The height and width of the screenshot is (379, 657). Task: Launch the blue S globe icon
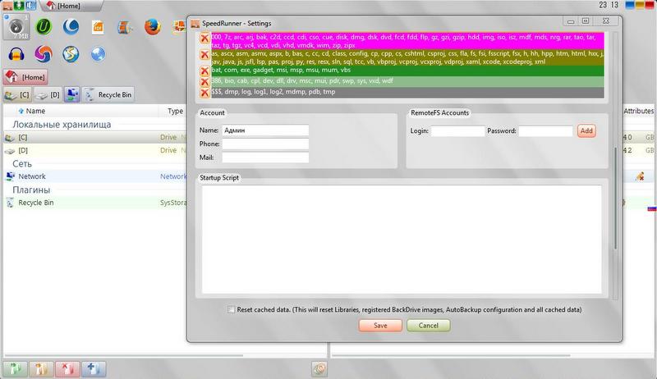(x=71, y=54)
